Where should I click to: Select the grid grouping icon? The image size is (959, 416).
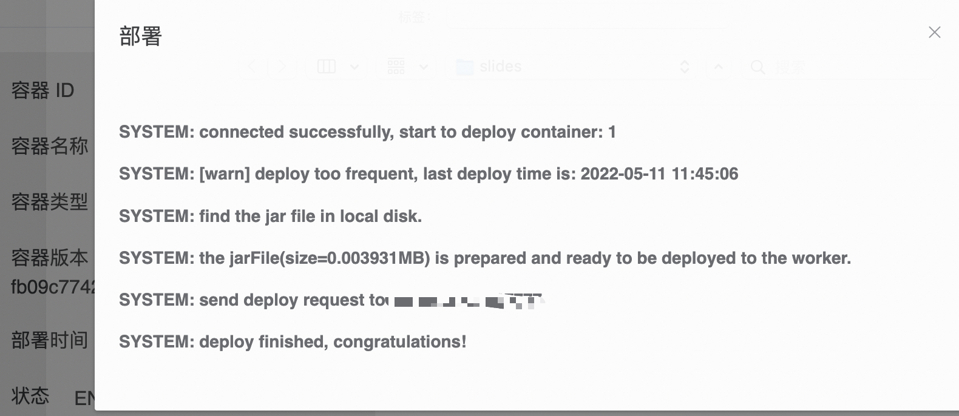[396, 66]
